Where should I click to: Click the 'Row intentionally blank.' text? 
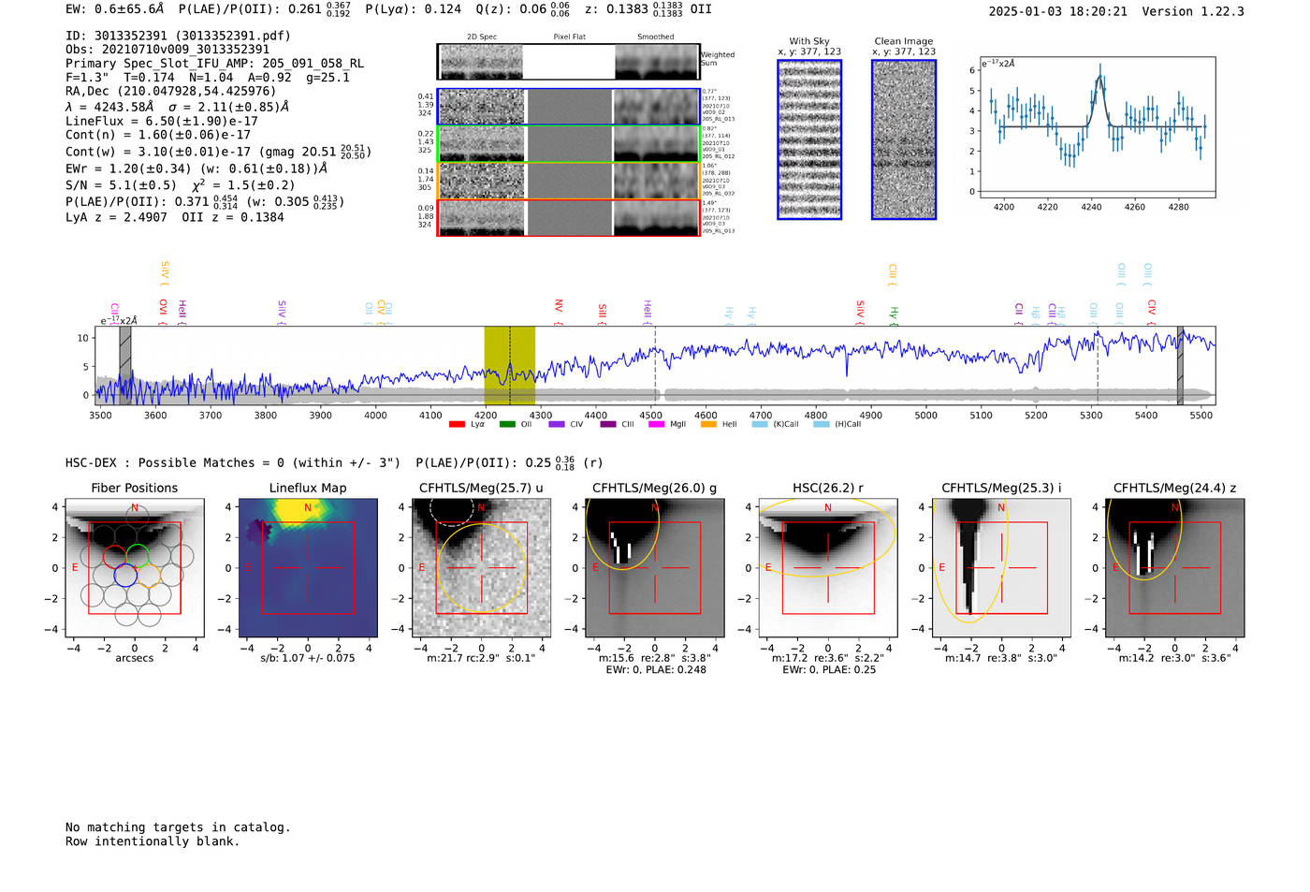pyautogui.click(x=153, y=841)
